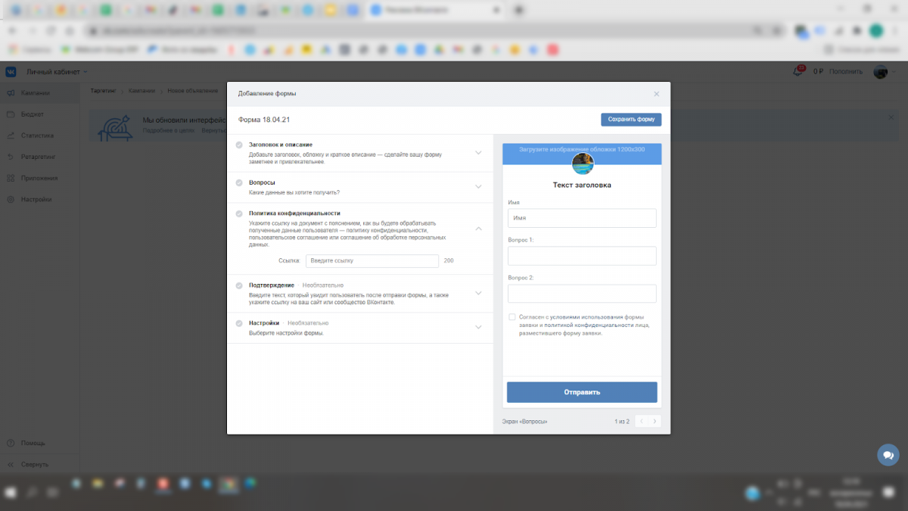The image size is (908, 511).
Task: Go to previous preview screen arrow
Action: coord(641,421)
